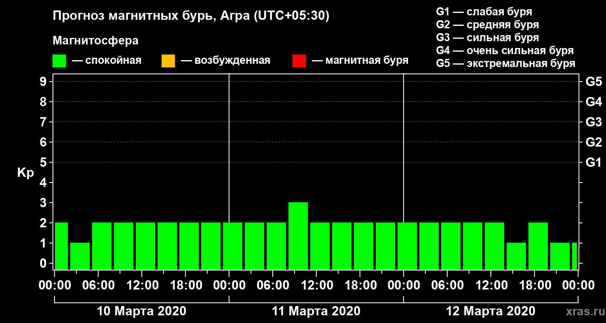Click the '12 Марта 2020' date label
Screen dimensions: 606x323
click(x=490, y=311)
